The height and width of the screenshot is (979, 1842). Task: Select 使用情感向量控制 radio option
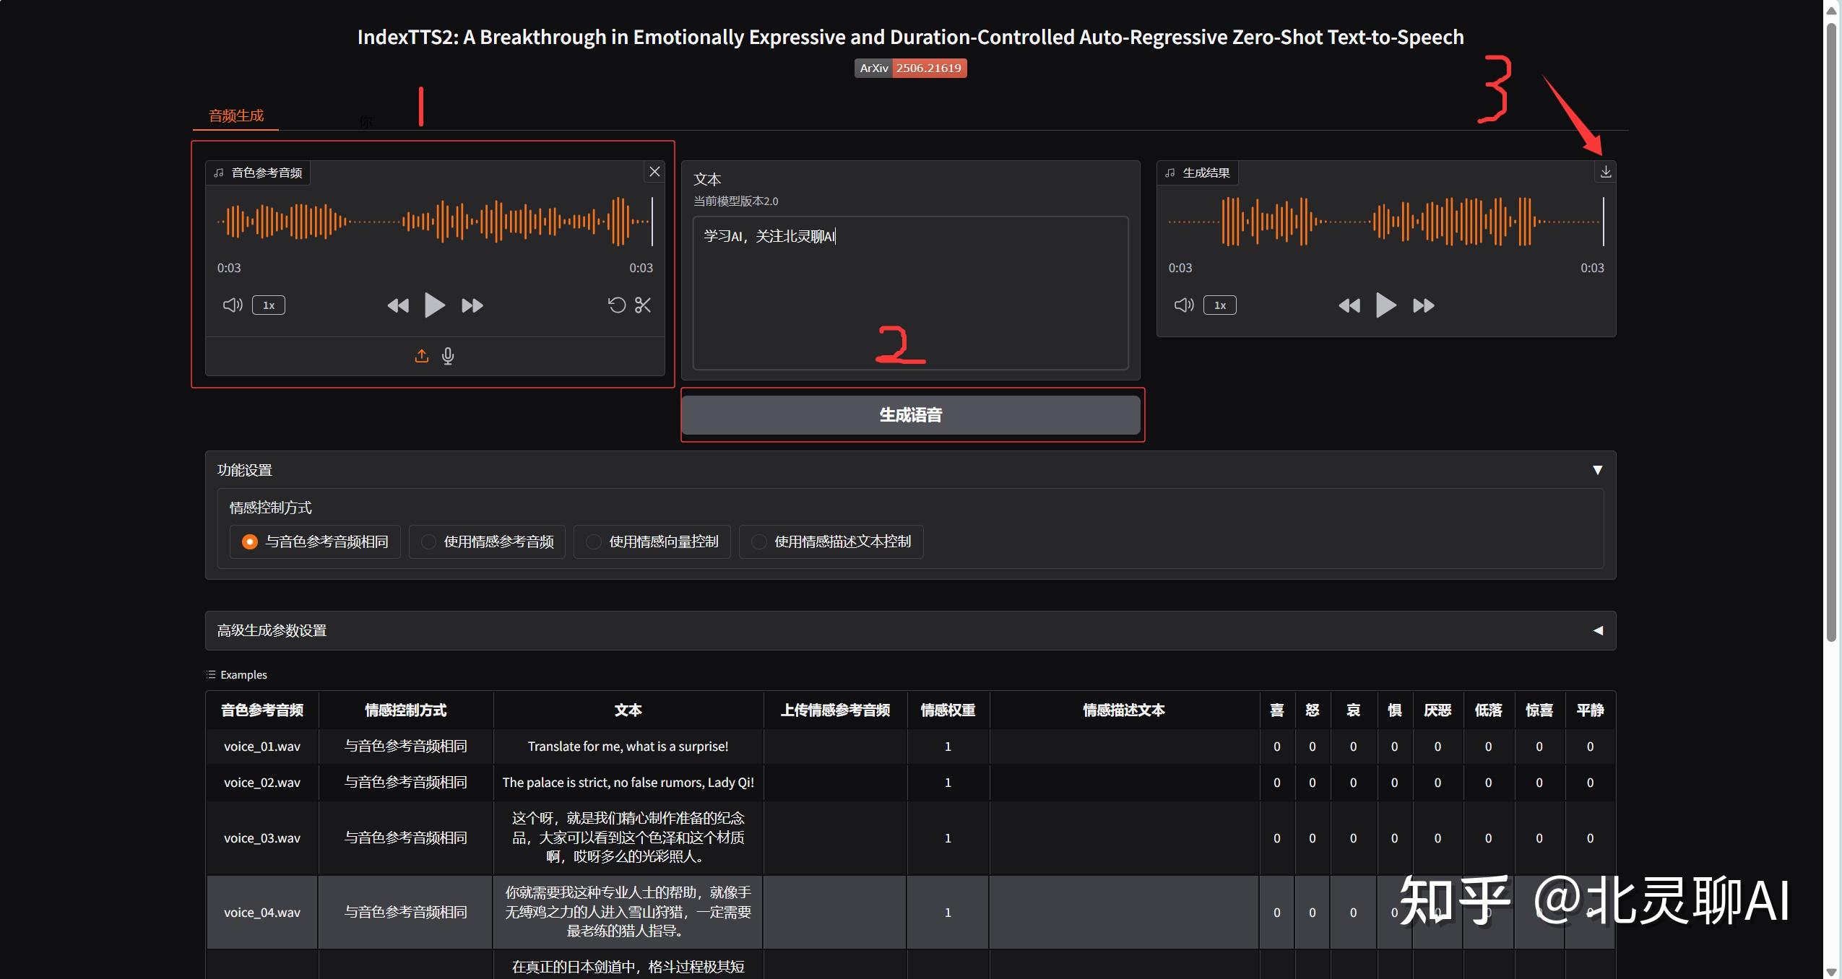[x=594, y=541]
